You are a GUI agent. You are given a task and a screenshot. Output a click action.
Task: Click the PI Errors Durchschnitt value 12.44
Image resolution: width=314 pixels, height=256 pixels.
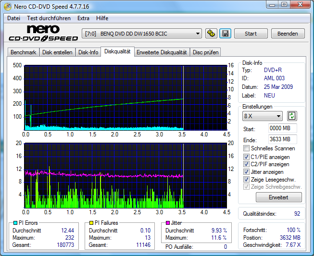click(x=68, y=231)
